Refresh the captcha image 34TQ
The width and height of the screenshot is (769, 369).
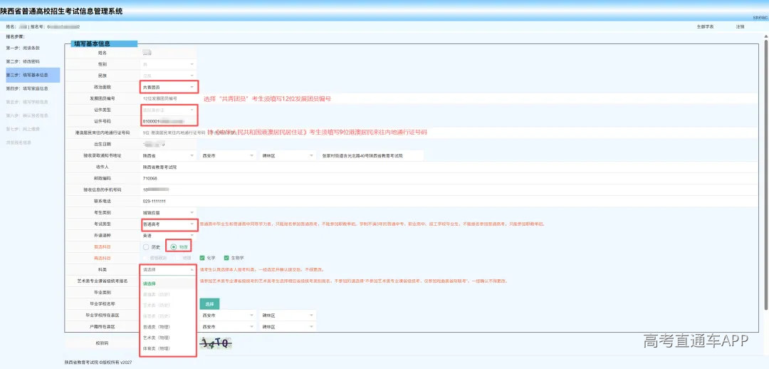point(217,343)
